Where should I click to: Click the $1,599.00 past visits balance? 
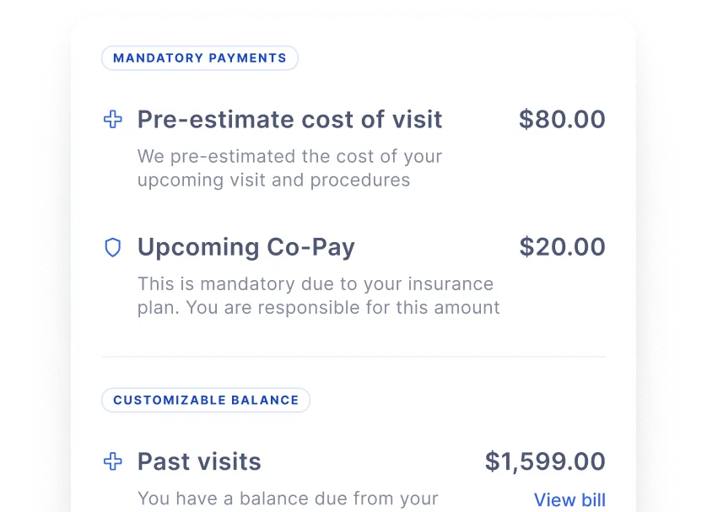(545, 462)
